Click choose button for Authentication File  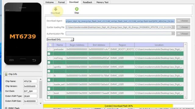point(183,34)
